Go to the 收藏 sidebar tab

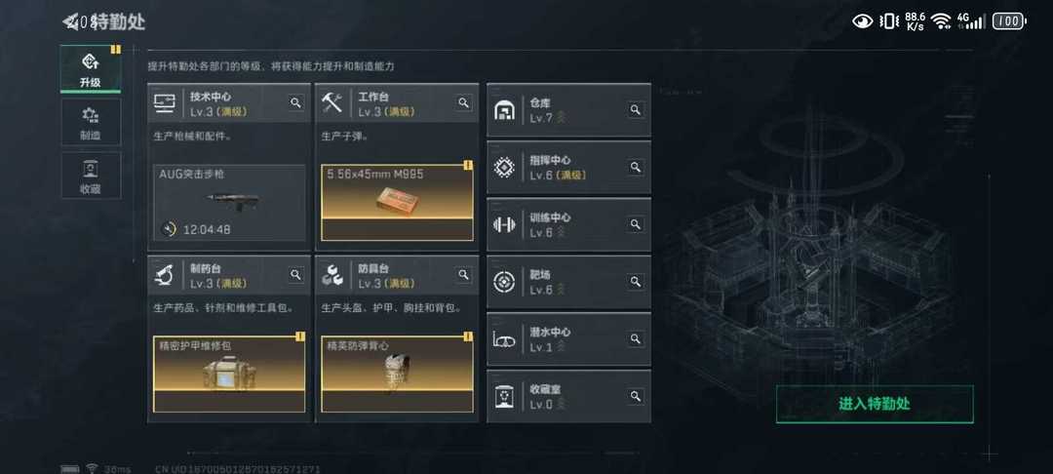click(91, 176)
